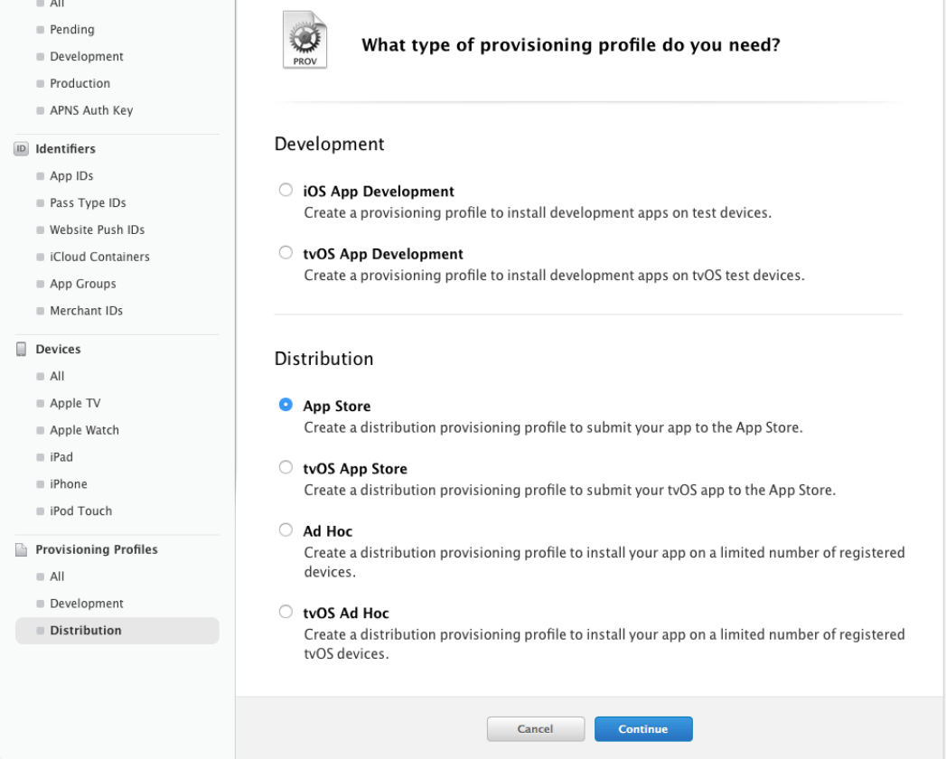Click the Provisioning Profiles document icon
The width and height of the screenshot is (946, 759).
[21, 549]
